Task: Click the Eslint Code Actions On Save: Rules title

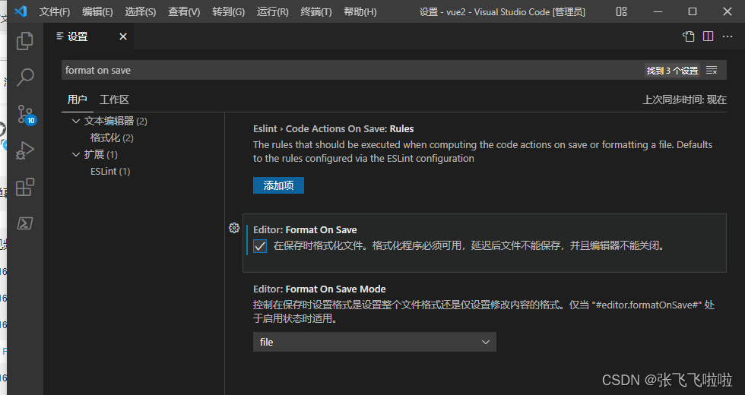Action: tap(333, 128)
